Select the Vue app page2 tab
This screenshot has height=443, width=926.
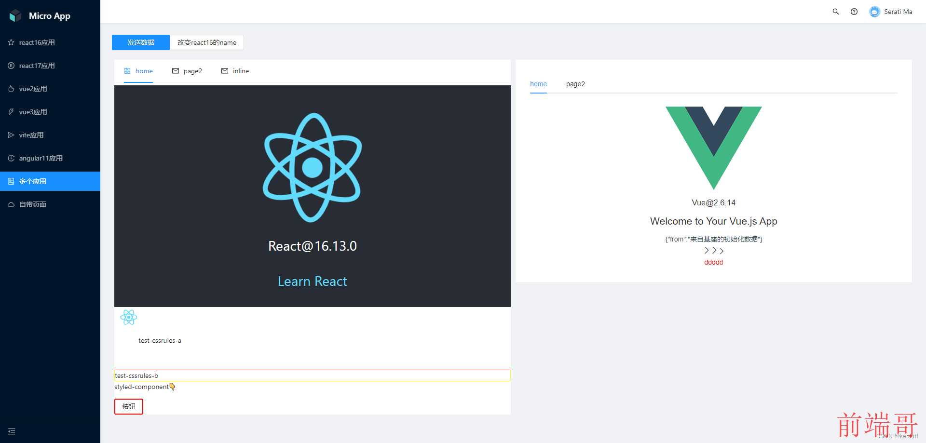click(575, 84)
